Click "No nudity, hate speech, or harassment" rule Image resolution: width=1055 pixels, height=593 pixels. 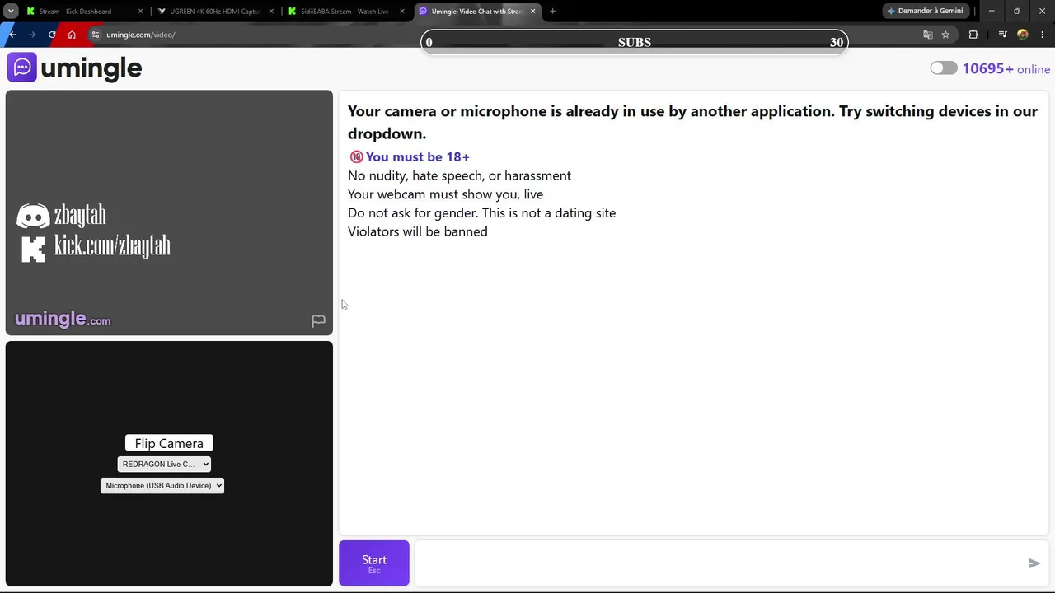coord(459,175)
